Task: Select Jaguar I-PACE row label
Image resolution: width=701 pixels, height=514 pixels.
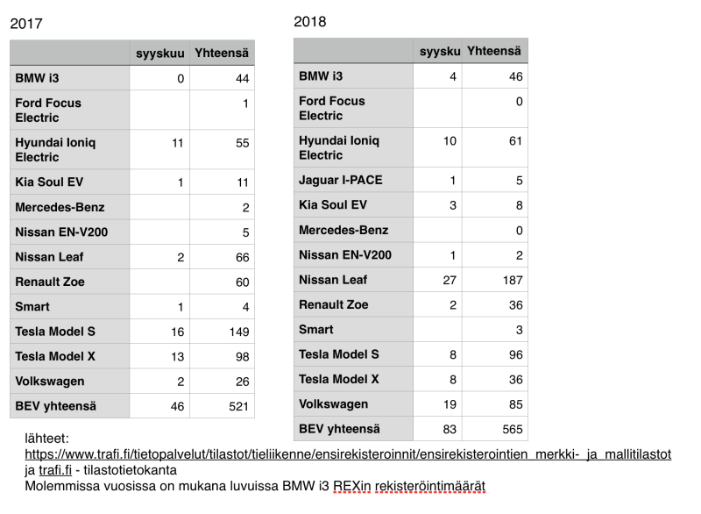Action: coord(340,181)
